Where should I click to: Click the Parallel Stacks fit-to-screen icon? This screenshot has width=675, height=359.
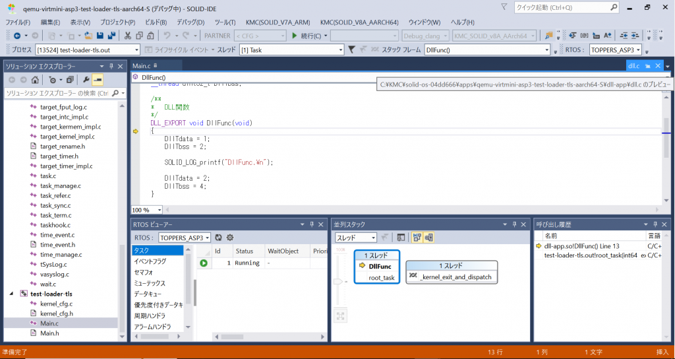tap(340, 315)
